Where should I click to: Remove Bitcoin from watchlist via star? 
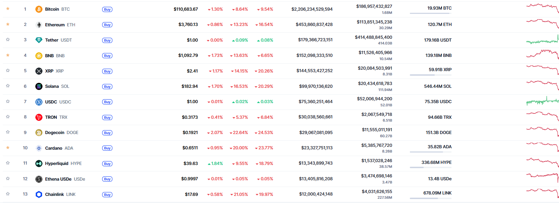click(8, 9)
